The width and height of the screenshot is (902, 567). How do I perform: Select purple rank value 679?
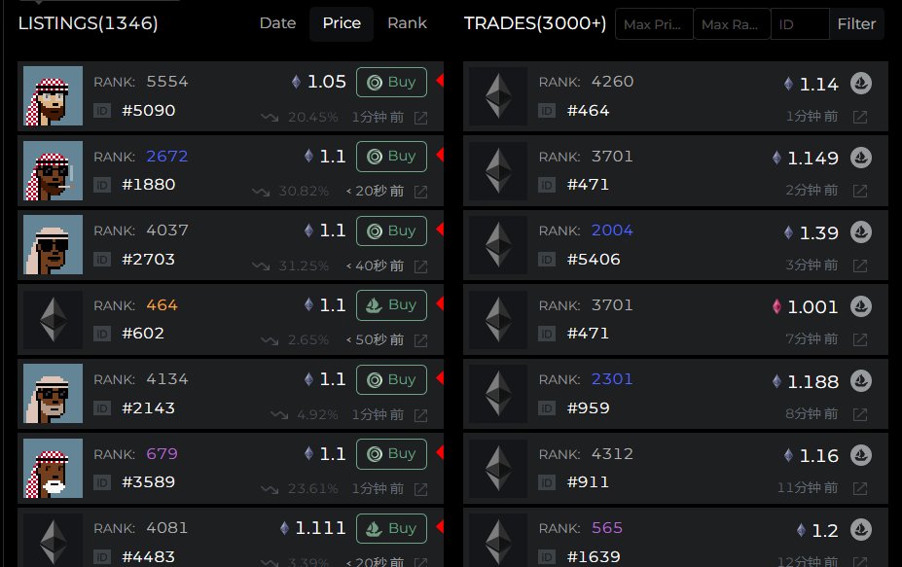162,454
